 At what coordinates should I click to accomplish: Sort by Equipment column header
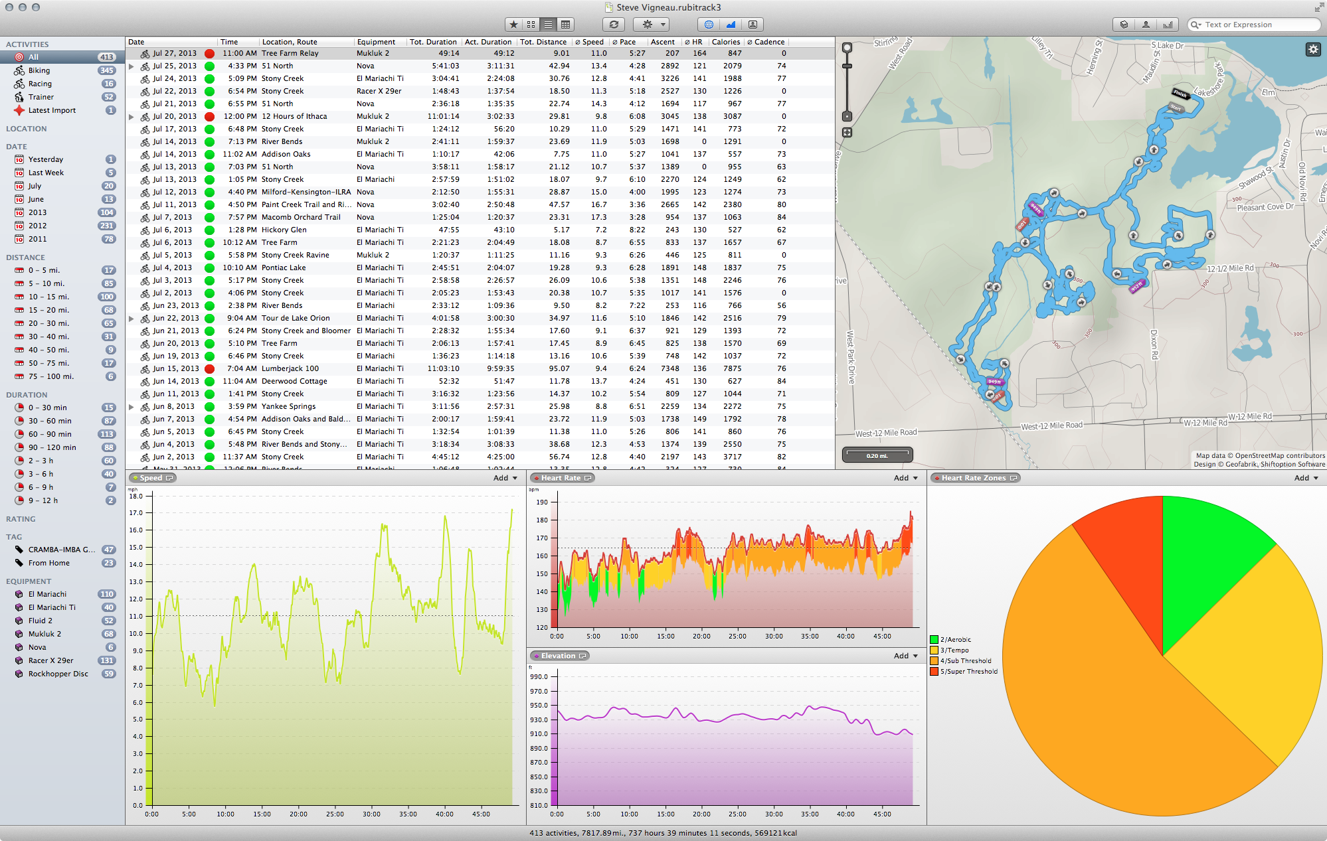click(x=380, y=42)
